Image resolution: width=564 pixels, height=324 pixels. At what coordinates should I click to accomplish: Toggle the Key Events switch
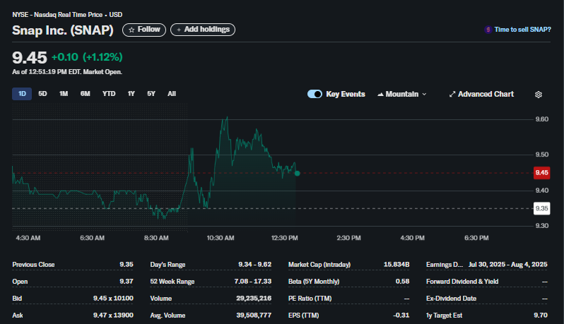[x=315, y=94]
